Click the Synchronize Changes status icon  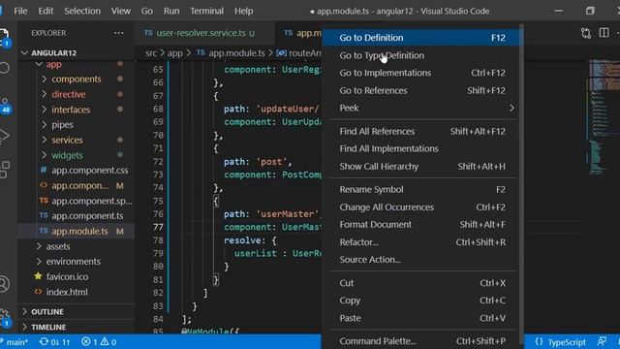coord(55,342)
